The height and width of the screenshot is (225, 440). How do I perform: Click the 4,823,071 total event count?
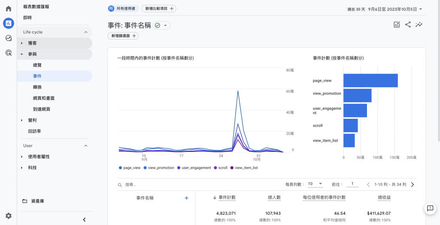[226, 213]
